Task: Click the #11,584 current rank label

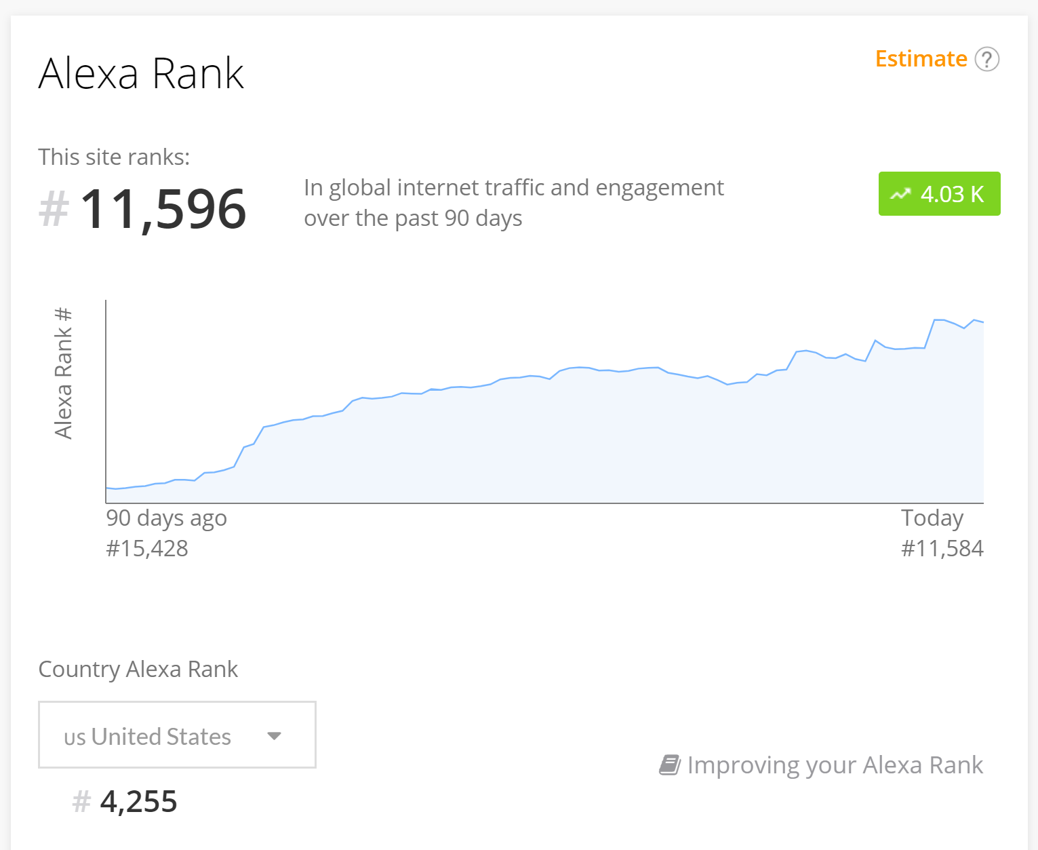Action: [942, 548]
